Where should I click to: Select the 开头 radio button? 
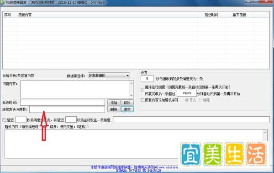click(187, 100)
